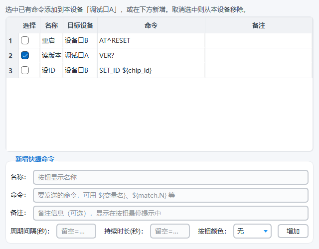The image size is (319, 249).
Task: Click the 持续时长(秒) input
Action: pos(170,231)
